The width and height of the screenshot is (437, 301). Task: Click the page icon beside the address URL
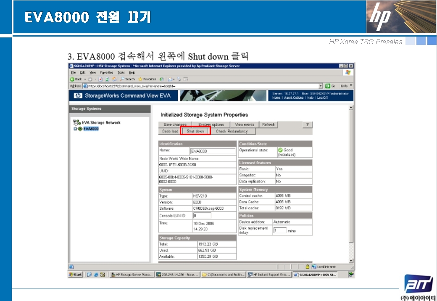click(85, 86)
